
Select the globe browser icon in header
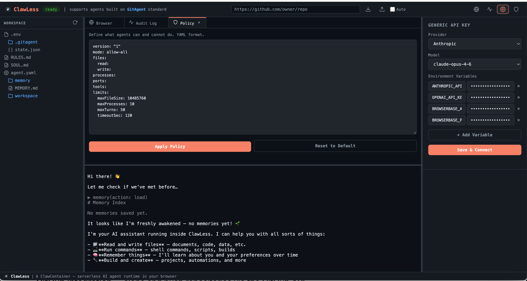click(476, 9)
